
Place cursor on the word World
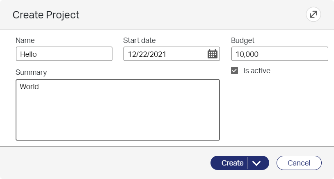point(29,87)
